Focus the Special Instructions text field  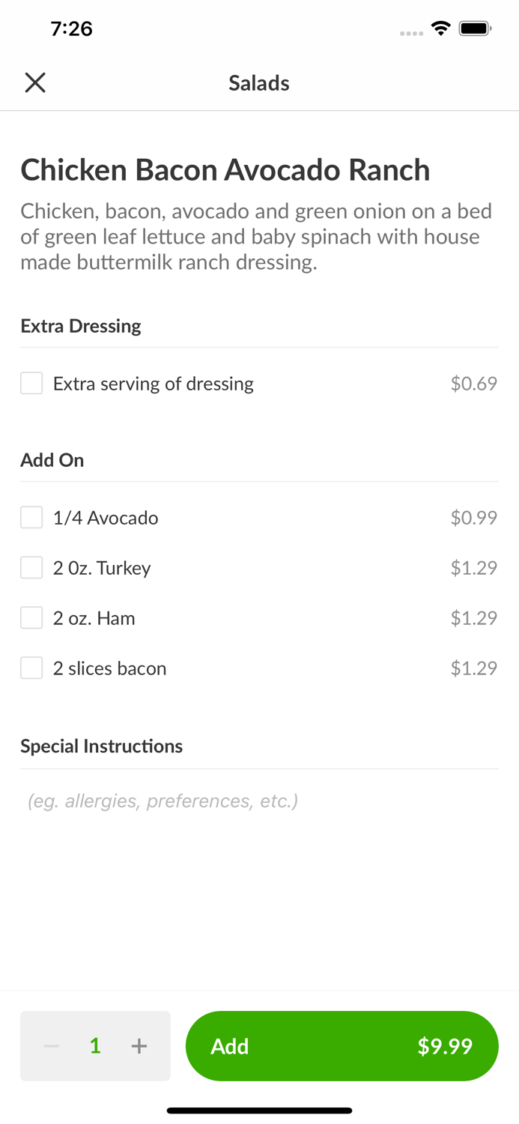click(259, 801)
